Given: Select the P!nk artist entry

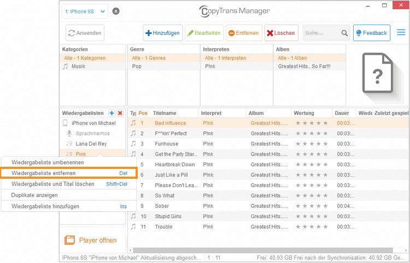Looking at the screenshot, I should (236, 66).
